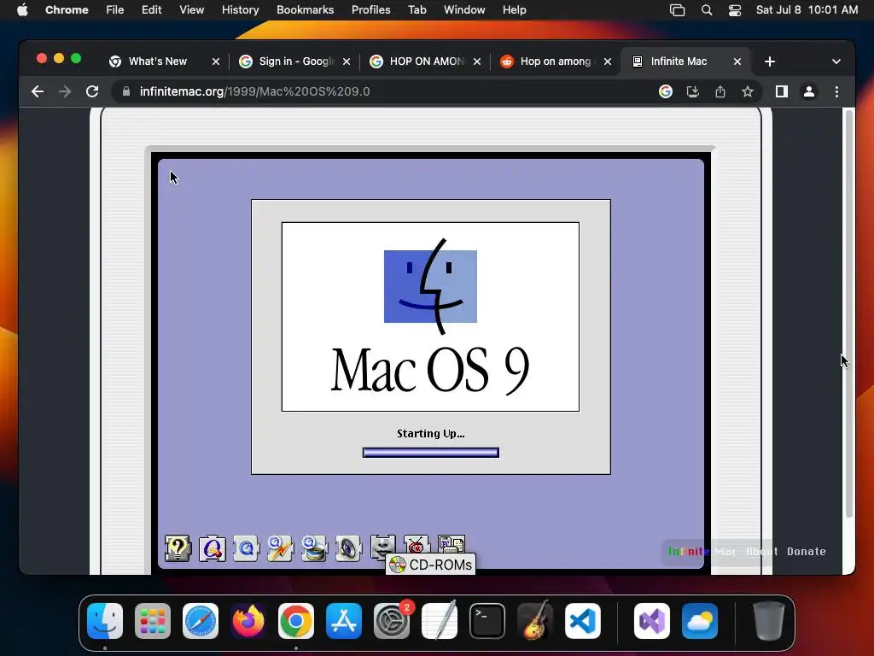Click the share page icon
The width and height of the screenshot is (874, 656).
(x=720, y=91)
